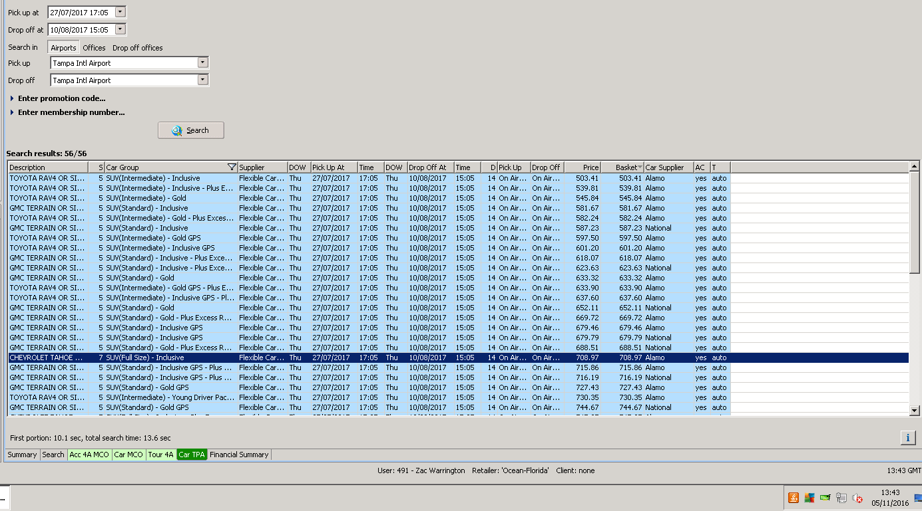Click the User: 491 - Zac Warrington status text
922x511 pixels.
coord(421,470)
